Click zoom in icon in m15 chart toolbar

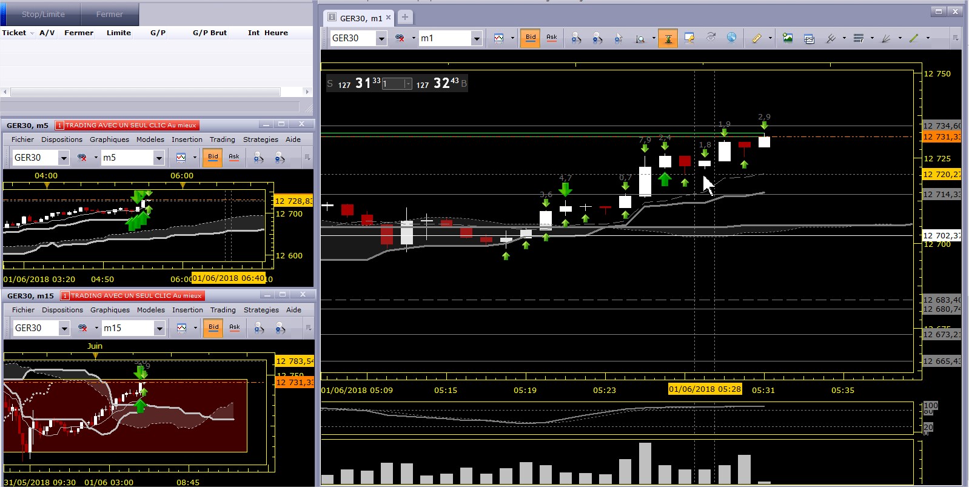pyautogui.click(x=259, y=328)
